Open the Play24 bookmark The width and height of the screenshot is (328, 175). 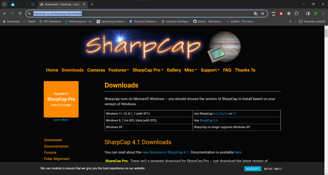tap(30, 21)
